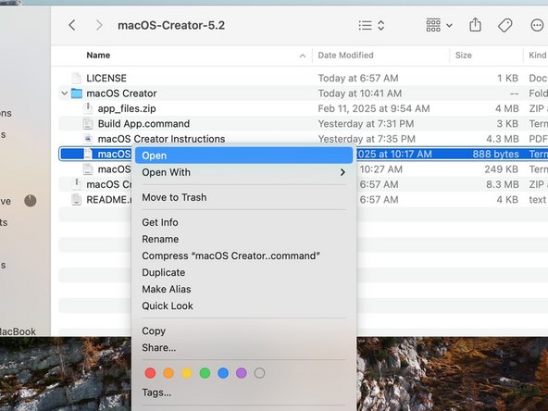Viewport: 548px width, 411px height.
Task: Apply the green tag color
Action: [205, 373]
